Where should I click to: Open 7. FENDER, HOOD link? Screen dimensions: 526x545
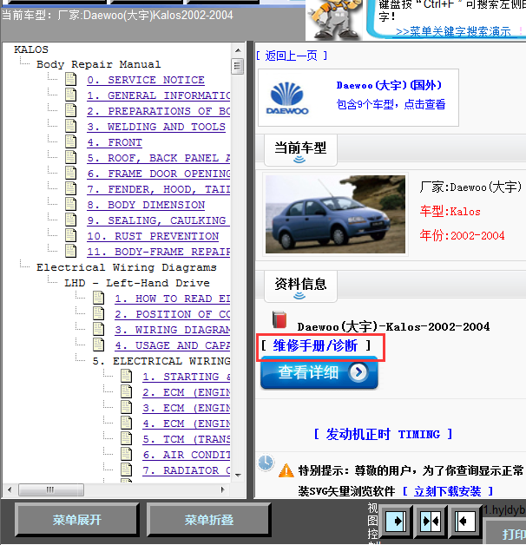[x=159, y=189]
